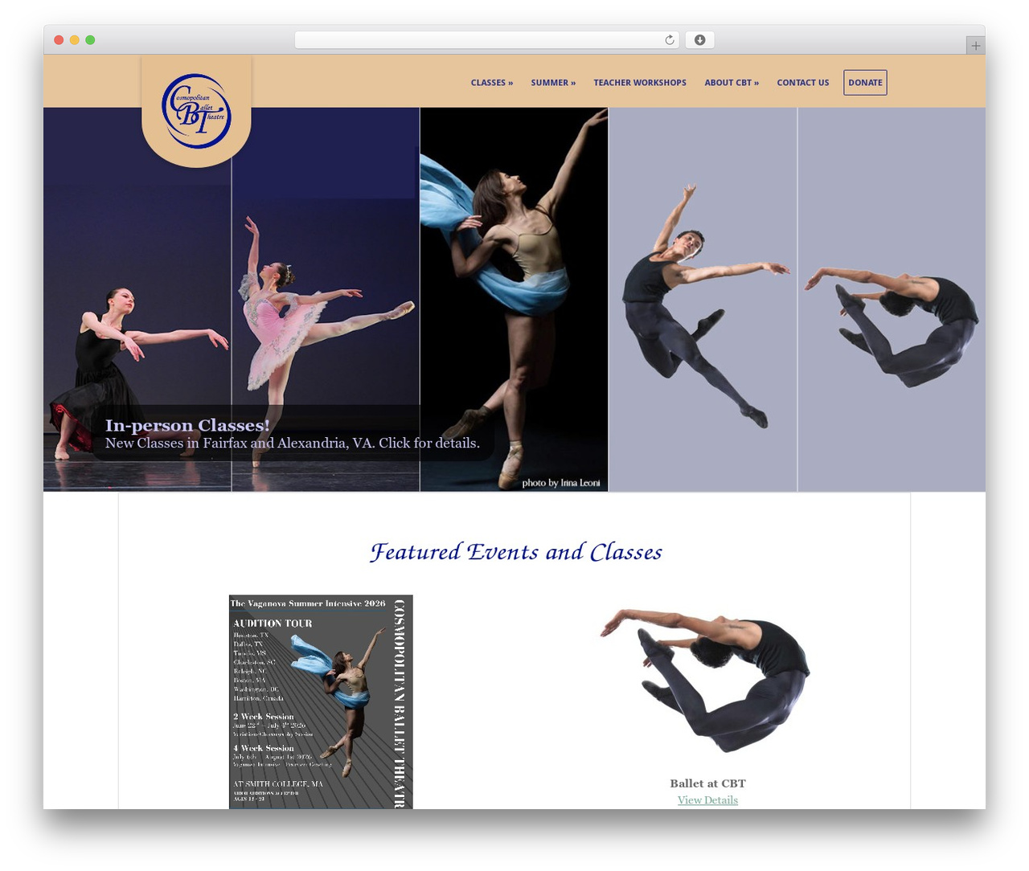
Task: Maximize the window with the green button
Action: point(90,40)
